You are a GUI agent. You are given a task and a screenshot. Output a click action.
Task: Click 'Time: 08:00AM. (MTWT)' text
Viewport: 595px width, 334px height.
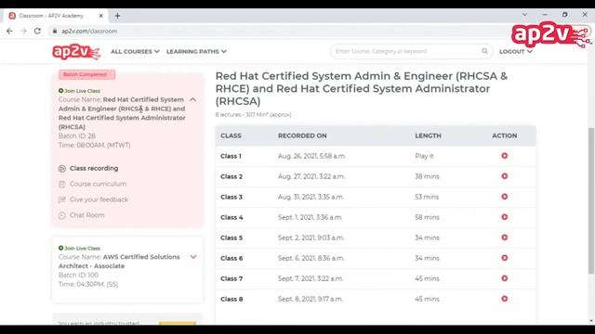(x=95, y=145)
